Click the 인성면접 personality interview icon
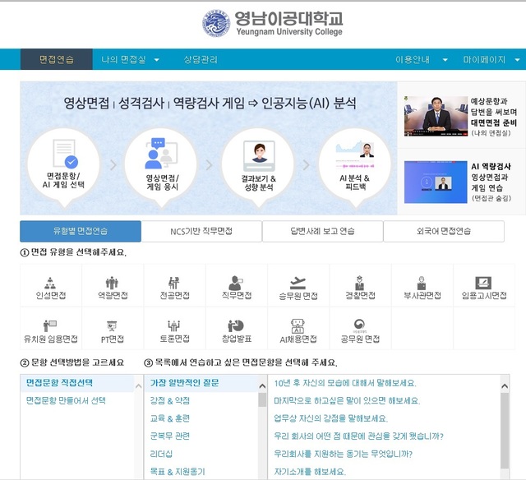 pyautogui.click(x=51, y=284)
